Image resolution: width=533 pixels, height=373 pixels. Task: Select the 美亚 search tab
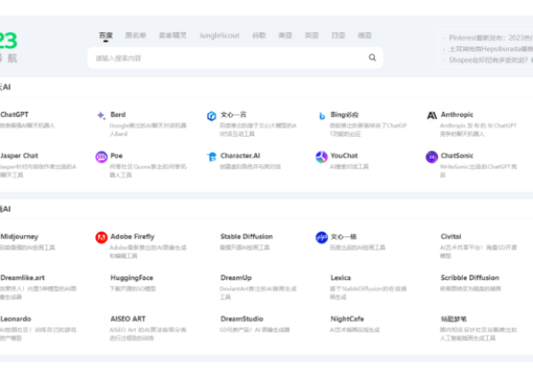(x=285, y=36)
